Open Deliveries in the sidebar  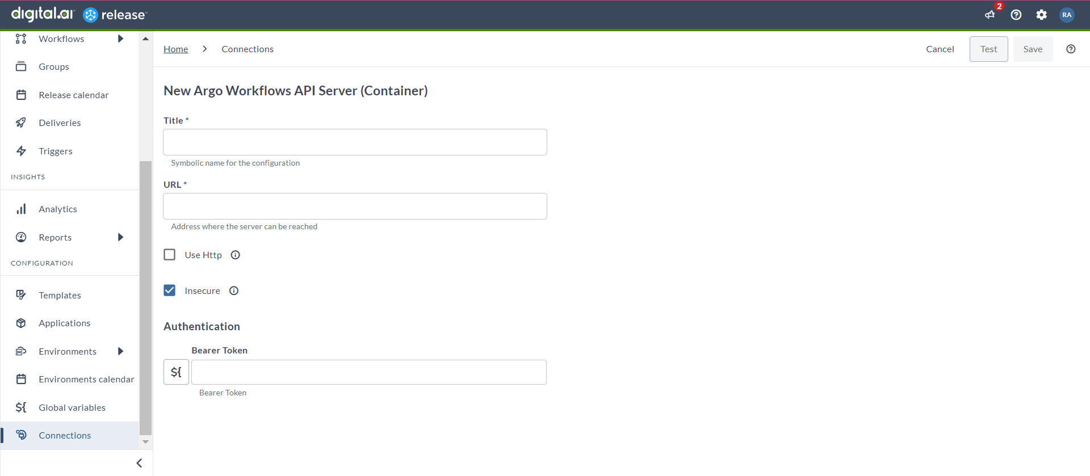tap(60, 123)
